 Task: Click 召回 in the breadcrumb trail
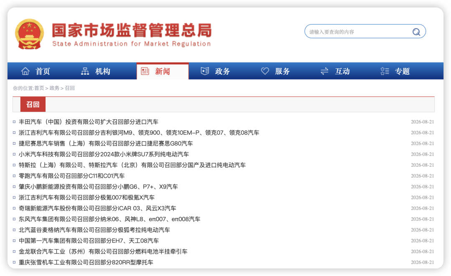pos(70,88)
